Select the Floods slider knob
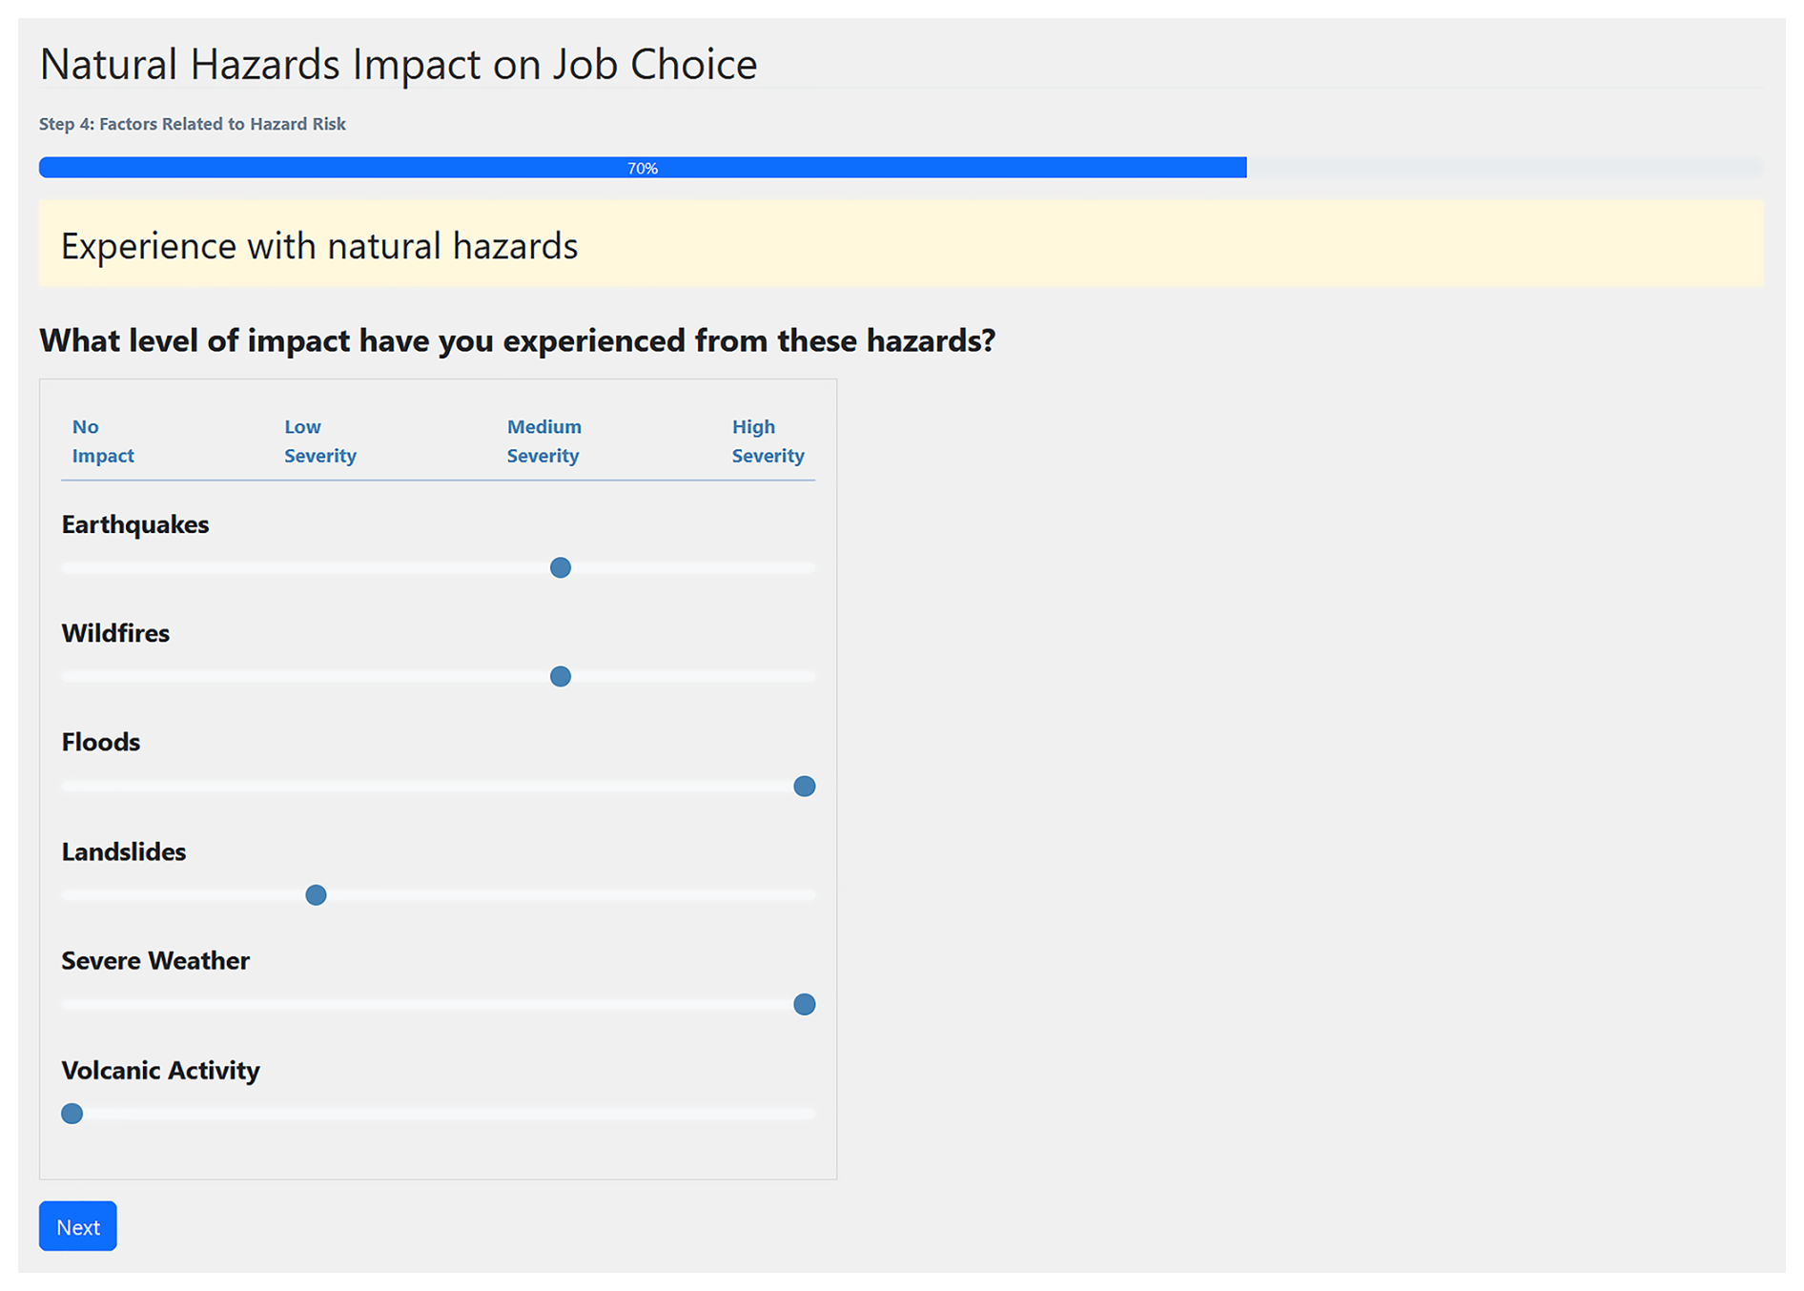This screenshot has height=1291, width=1804. pyautogui.click(x=804, y=787)
